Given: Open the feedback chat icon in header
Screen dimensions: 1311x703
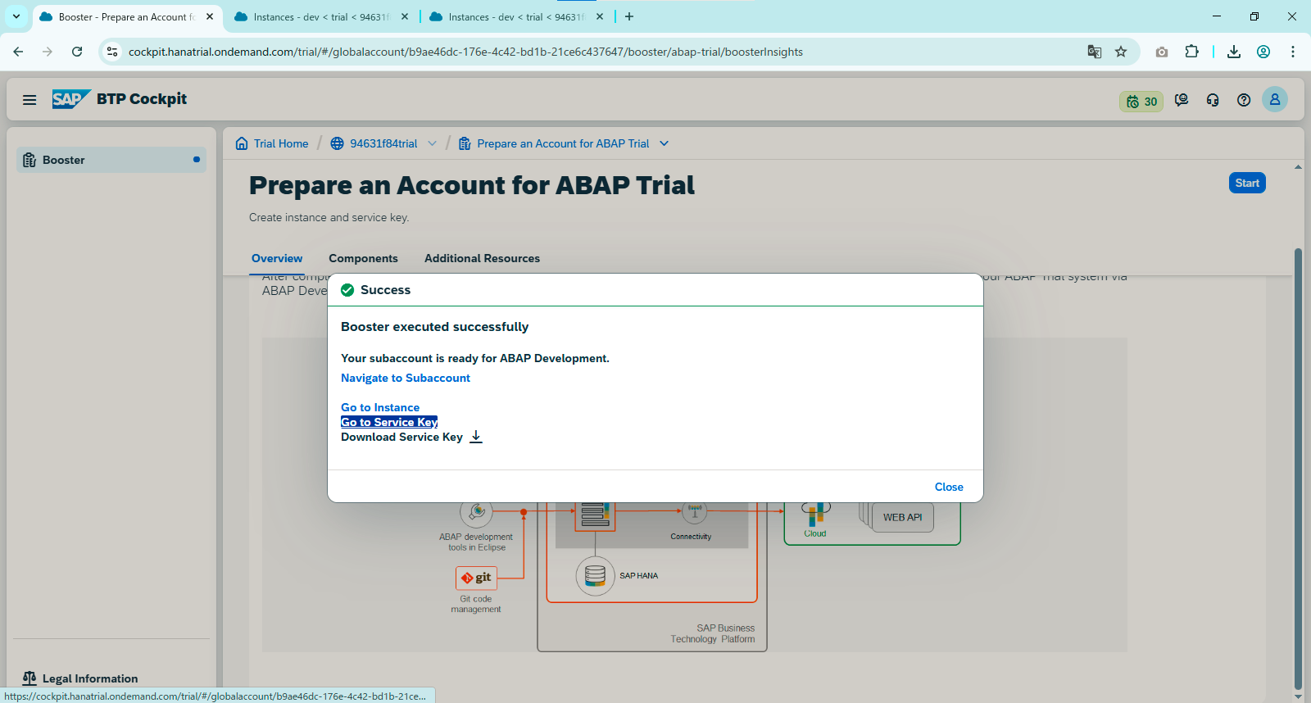Looking at the screenshot, I should (x=1182, y=100).
